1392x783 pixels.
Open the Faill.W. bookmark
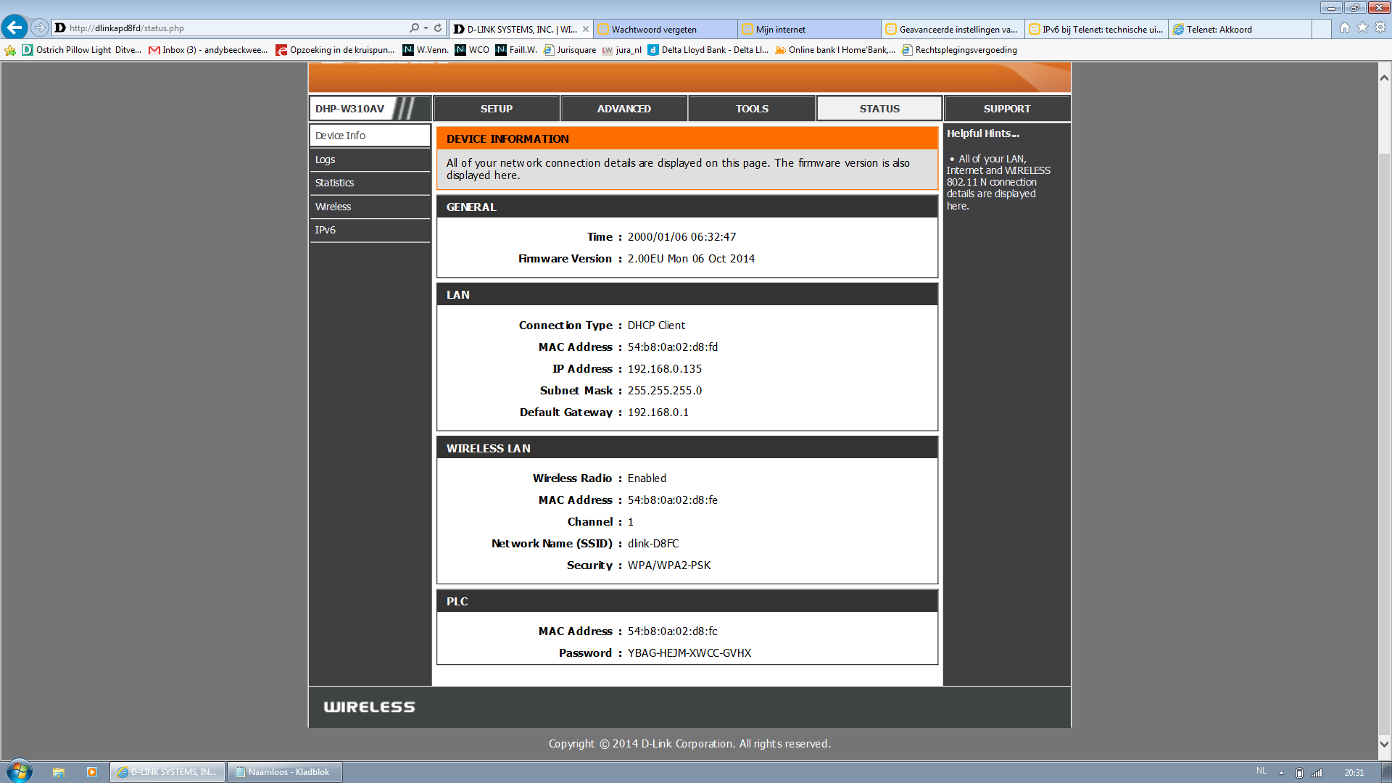pos(516,50)
